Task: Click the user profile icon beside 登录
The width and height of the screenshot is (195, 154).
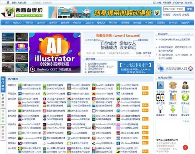Action: (x=8, y=3)
